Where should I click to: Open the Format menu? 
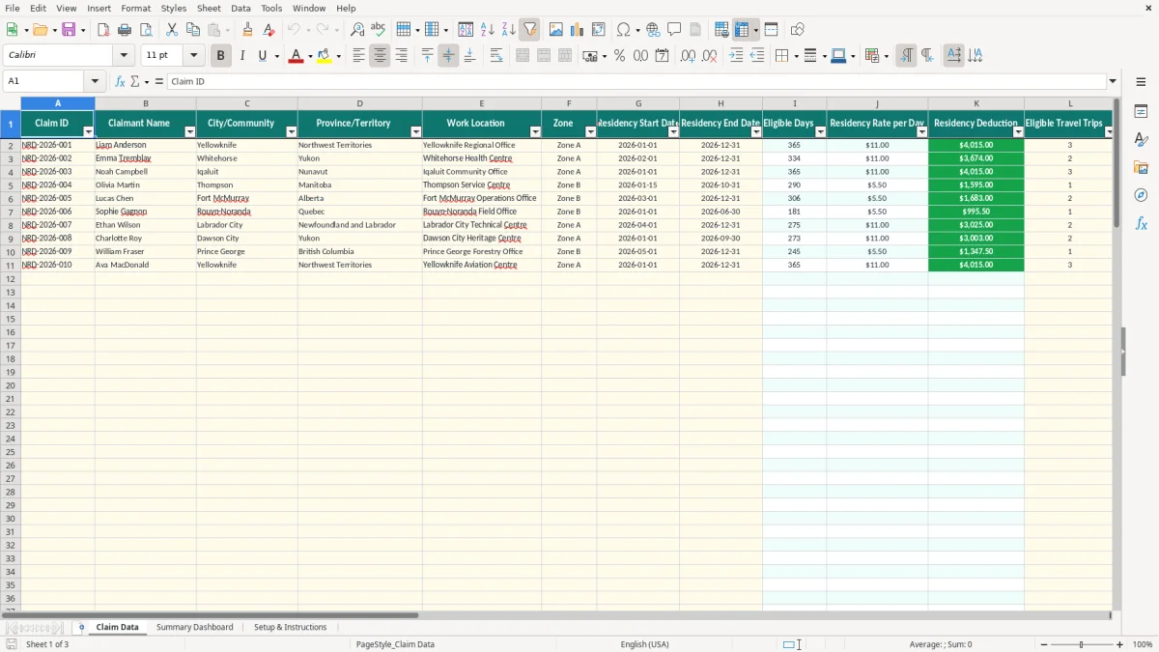135,8
